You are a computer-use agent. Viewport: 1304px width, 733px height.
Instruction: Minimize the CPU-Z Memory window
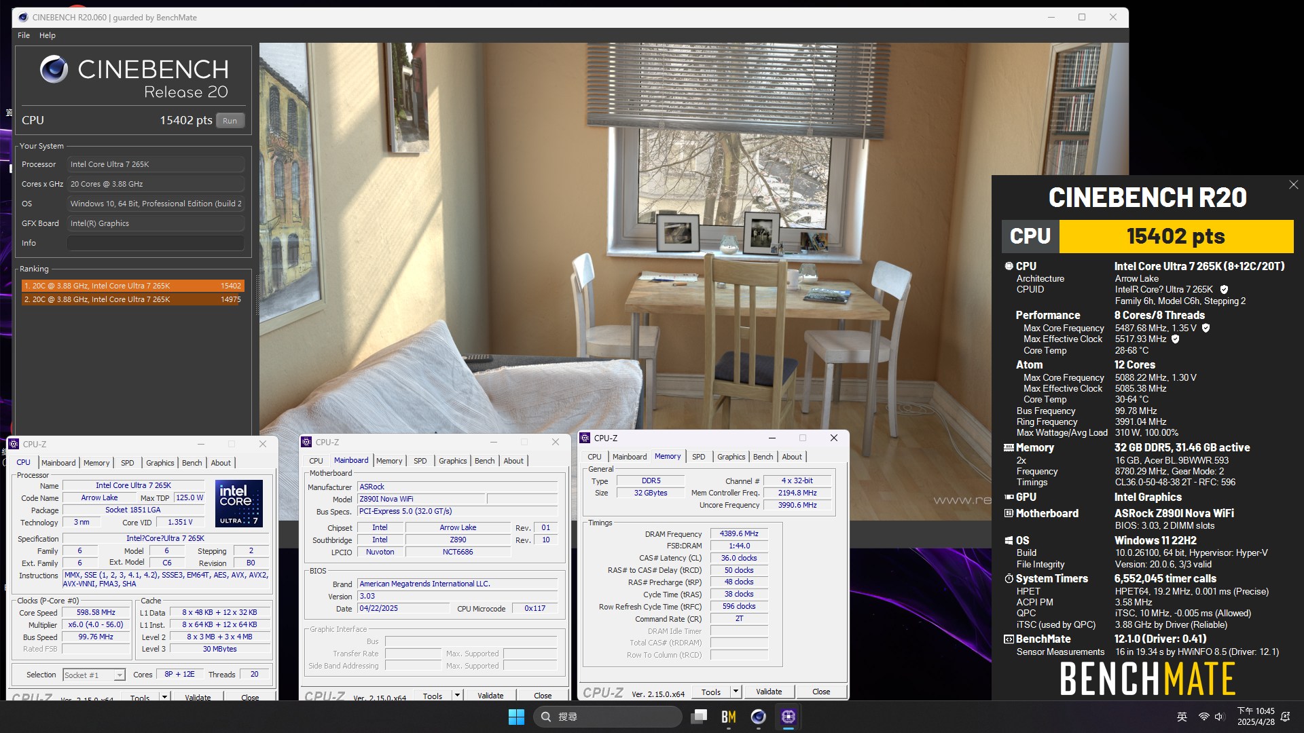[x=772, y=438]
